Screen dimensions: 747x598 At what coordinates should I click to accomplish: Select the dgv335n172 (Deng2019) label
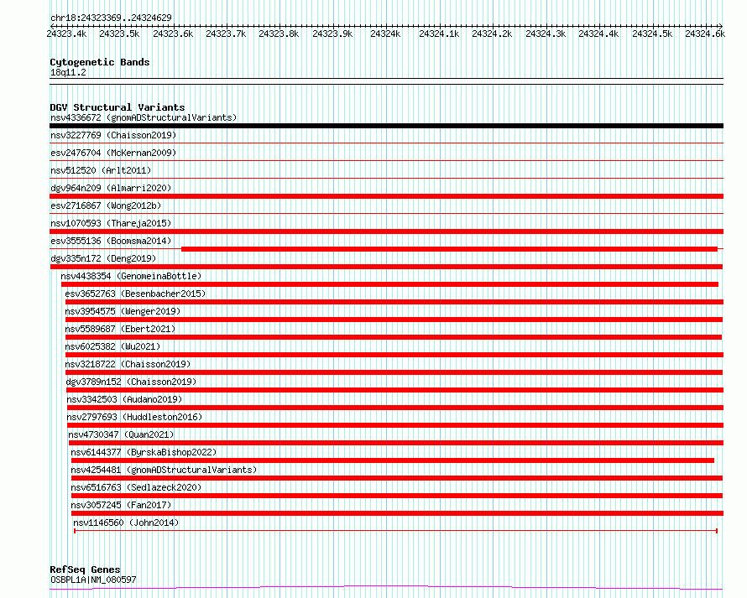(x=103, y=258)
